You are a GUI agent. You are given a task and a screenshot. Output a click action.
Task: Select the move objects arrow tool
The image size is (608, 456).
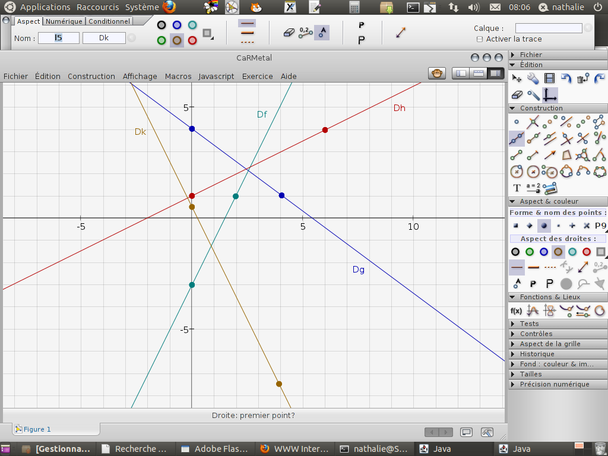coord(517,78)
